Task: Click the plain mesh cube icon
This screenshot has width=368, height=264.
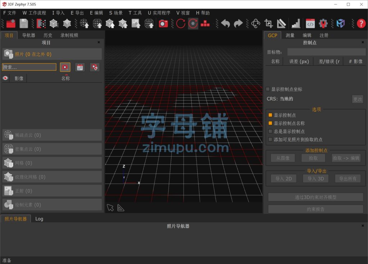Action: (67, 23)
